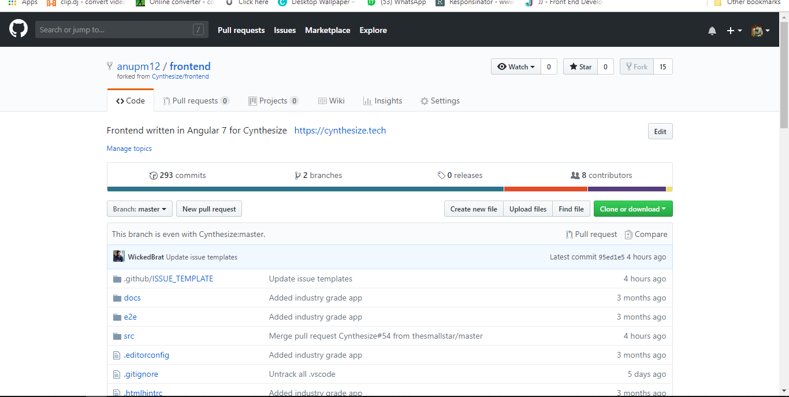
Task: Switch to the Wiki tab
Action: tap(332, 101)
